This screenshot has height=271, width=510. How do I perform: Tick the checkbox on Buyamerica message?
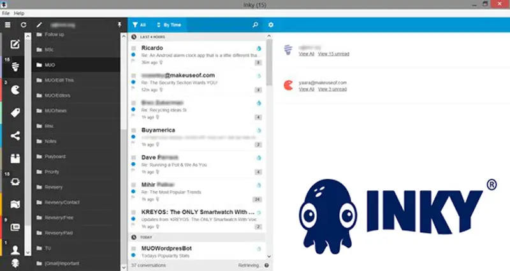click(x=133, y=130)
